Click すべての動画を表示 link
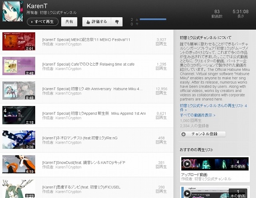Viewport: 256px width, 198px height. point(198,115)
